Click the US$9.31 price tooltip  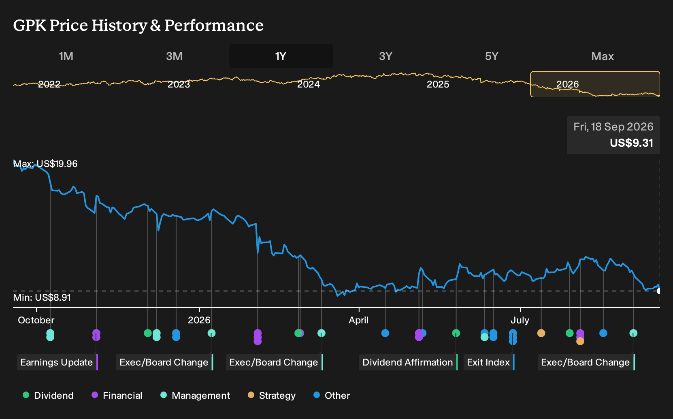(613, 135)
